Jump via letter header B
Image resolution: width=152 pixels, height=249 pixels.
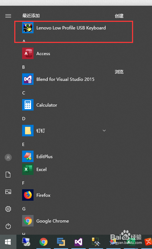(24, 67)
